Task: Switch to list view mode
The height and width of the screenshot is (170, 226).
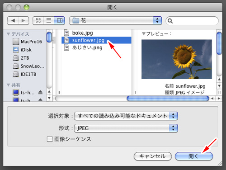Action: (x=49, y=20)
